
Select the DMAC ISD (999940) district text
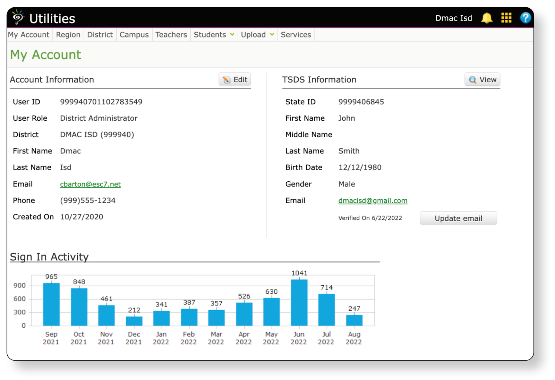coord(97,135)
